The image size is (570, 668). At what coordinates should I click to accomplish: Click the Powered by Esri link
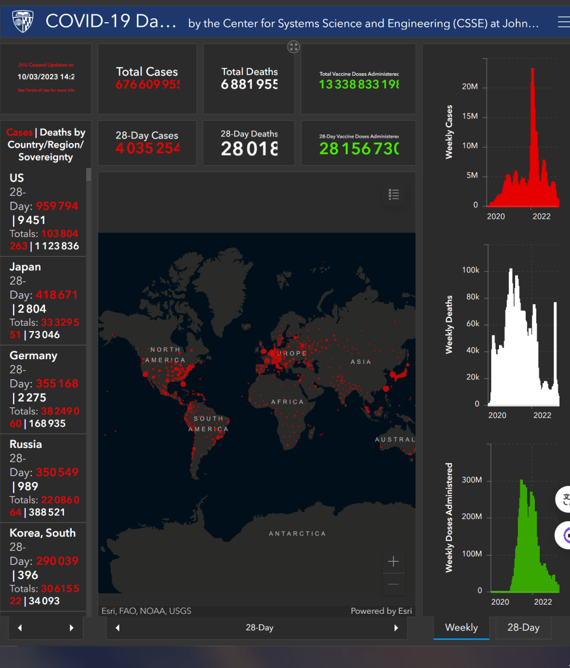click(381, 611)
